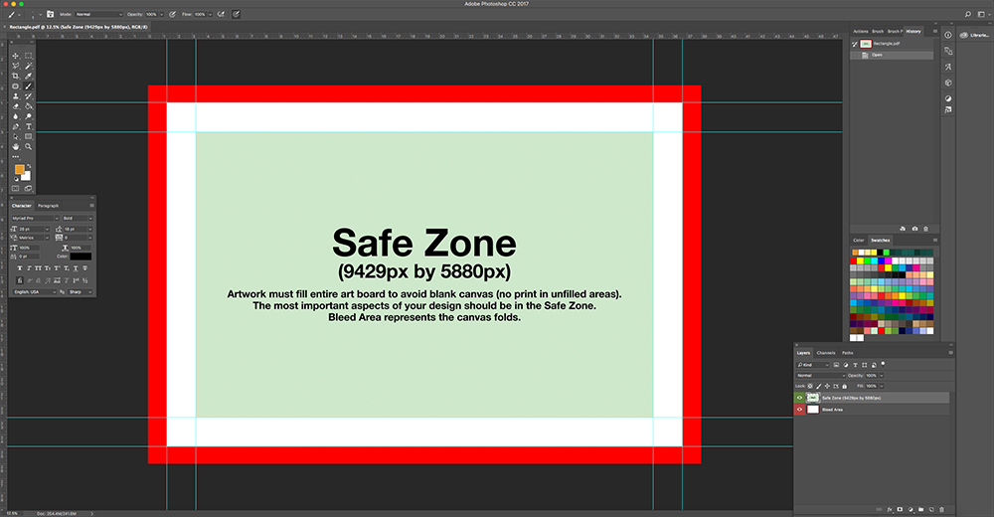This screenshot has width=994, height=517.
Task: Choose the Hand tool
Action: pos(16,146)
